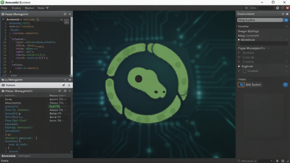
Task: Collapse the package list panel with its up chevron
Action: pos(70,91)
